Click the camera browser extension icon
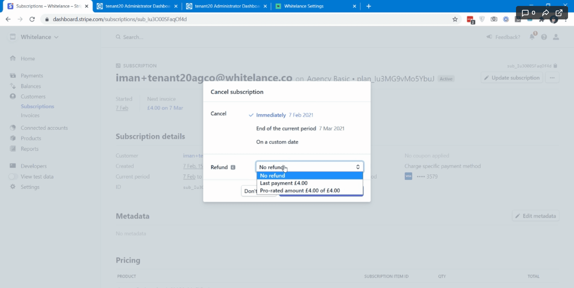 click(494, 19)
